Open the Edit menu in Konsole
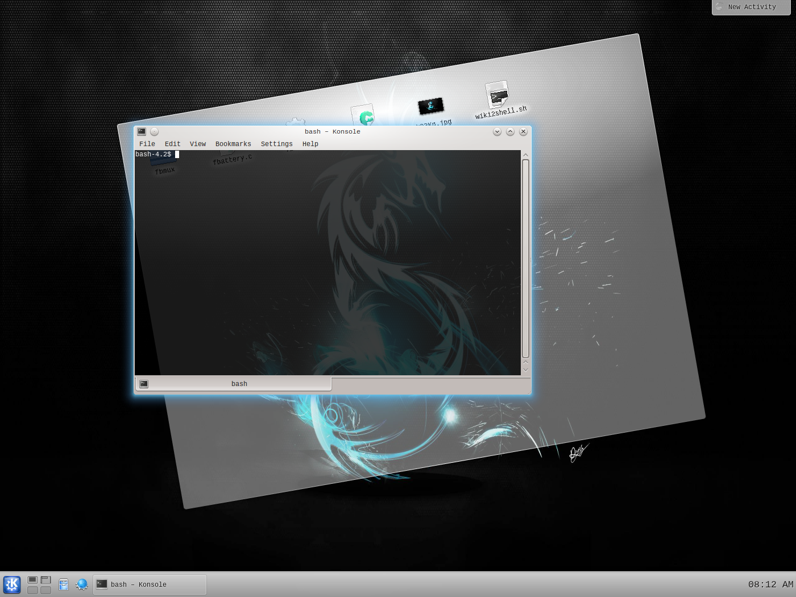Screen dimensions: 796x597 click(x=172, y=144)
